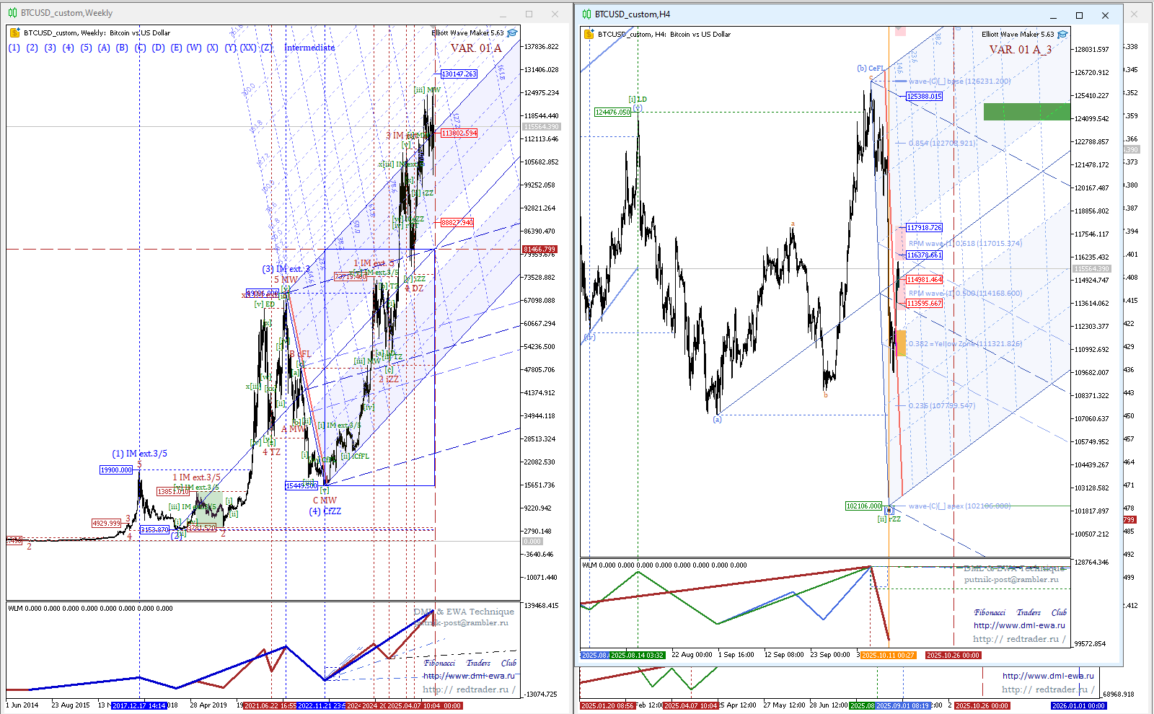Maximize the BTCUSD_custom,H4 chart window
The width and height of the screenshot is (1154, 714).
point(1079,15)
